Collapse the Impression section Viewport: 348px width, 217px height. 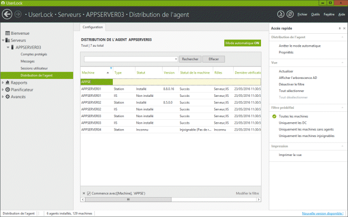point(342,146)
